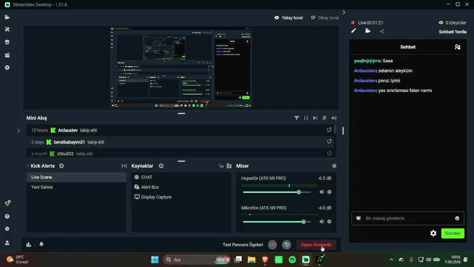Open settings for Hoparlör (ATK N9 PRO)
474x267 pixels.
329,192
